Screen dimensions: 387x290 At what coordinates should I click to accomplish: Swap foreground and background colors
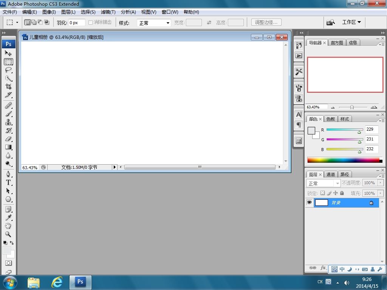pyautogui.click(x=12, y=243)
